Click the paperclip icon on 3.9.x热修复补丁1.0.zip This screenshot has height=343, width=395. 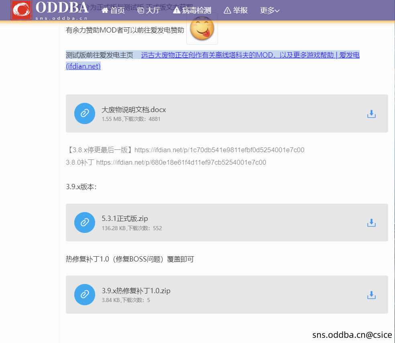point(84,294)
